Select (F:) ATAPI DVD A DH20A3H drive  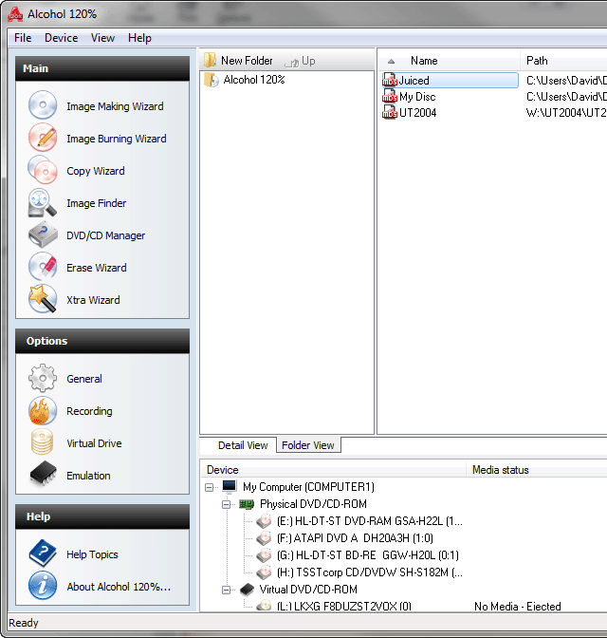[x=355, y=538]
